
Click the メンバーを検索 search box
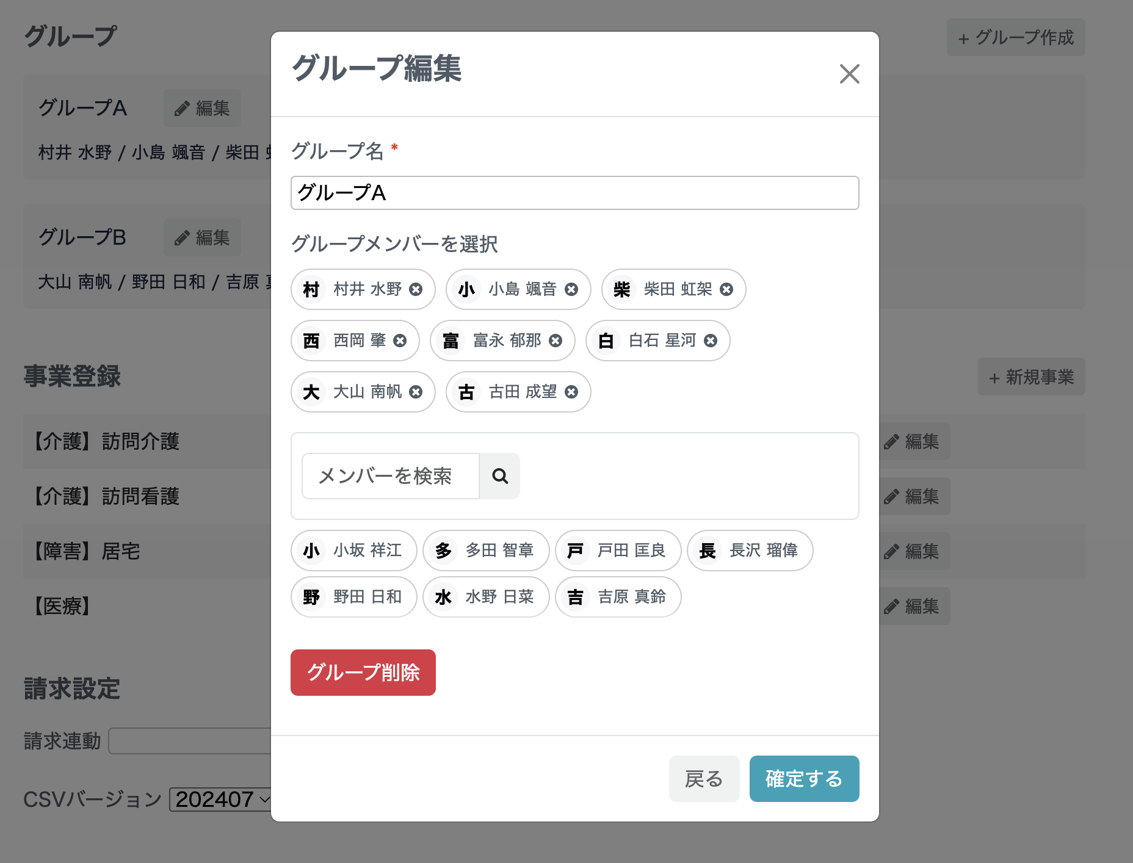click(x=389, y=476)
